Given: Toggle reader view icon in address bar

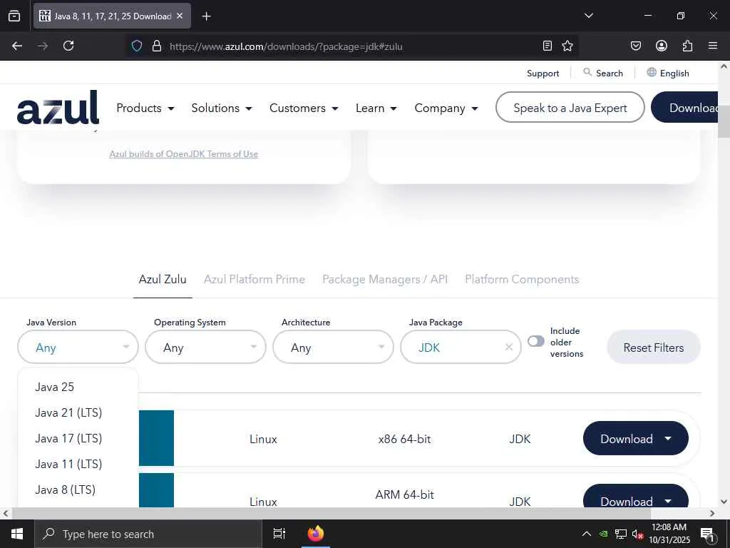Looking at the screenshot, I should [x=547, y=46].
